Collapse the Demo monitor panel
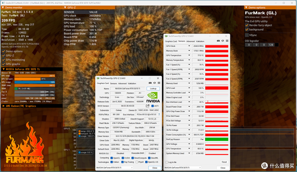 (x=3, y=7)
